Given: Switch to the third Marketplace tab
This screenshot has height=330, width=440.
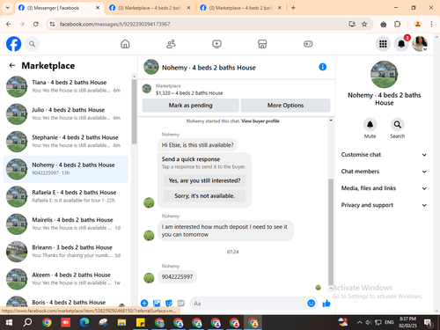Looking at the screenshot, I should pyautogui.click(x=240, y=8).
